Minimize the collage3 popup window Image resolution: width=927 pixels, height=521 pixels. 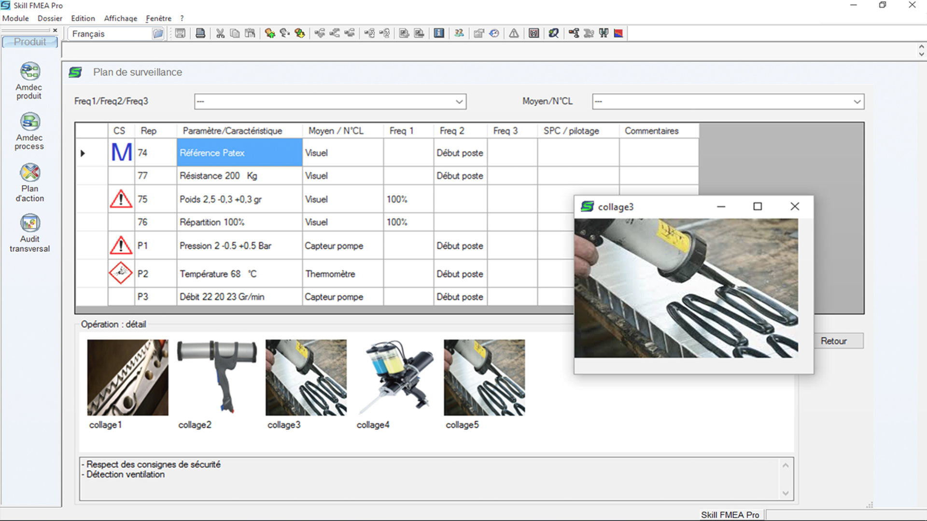721,206
